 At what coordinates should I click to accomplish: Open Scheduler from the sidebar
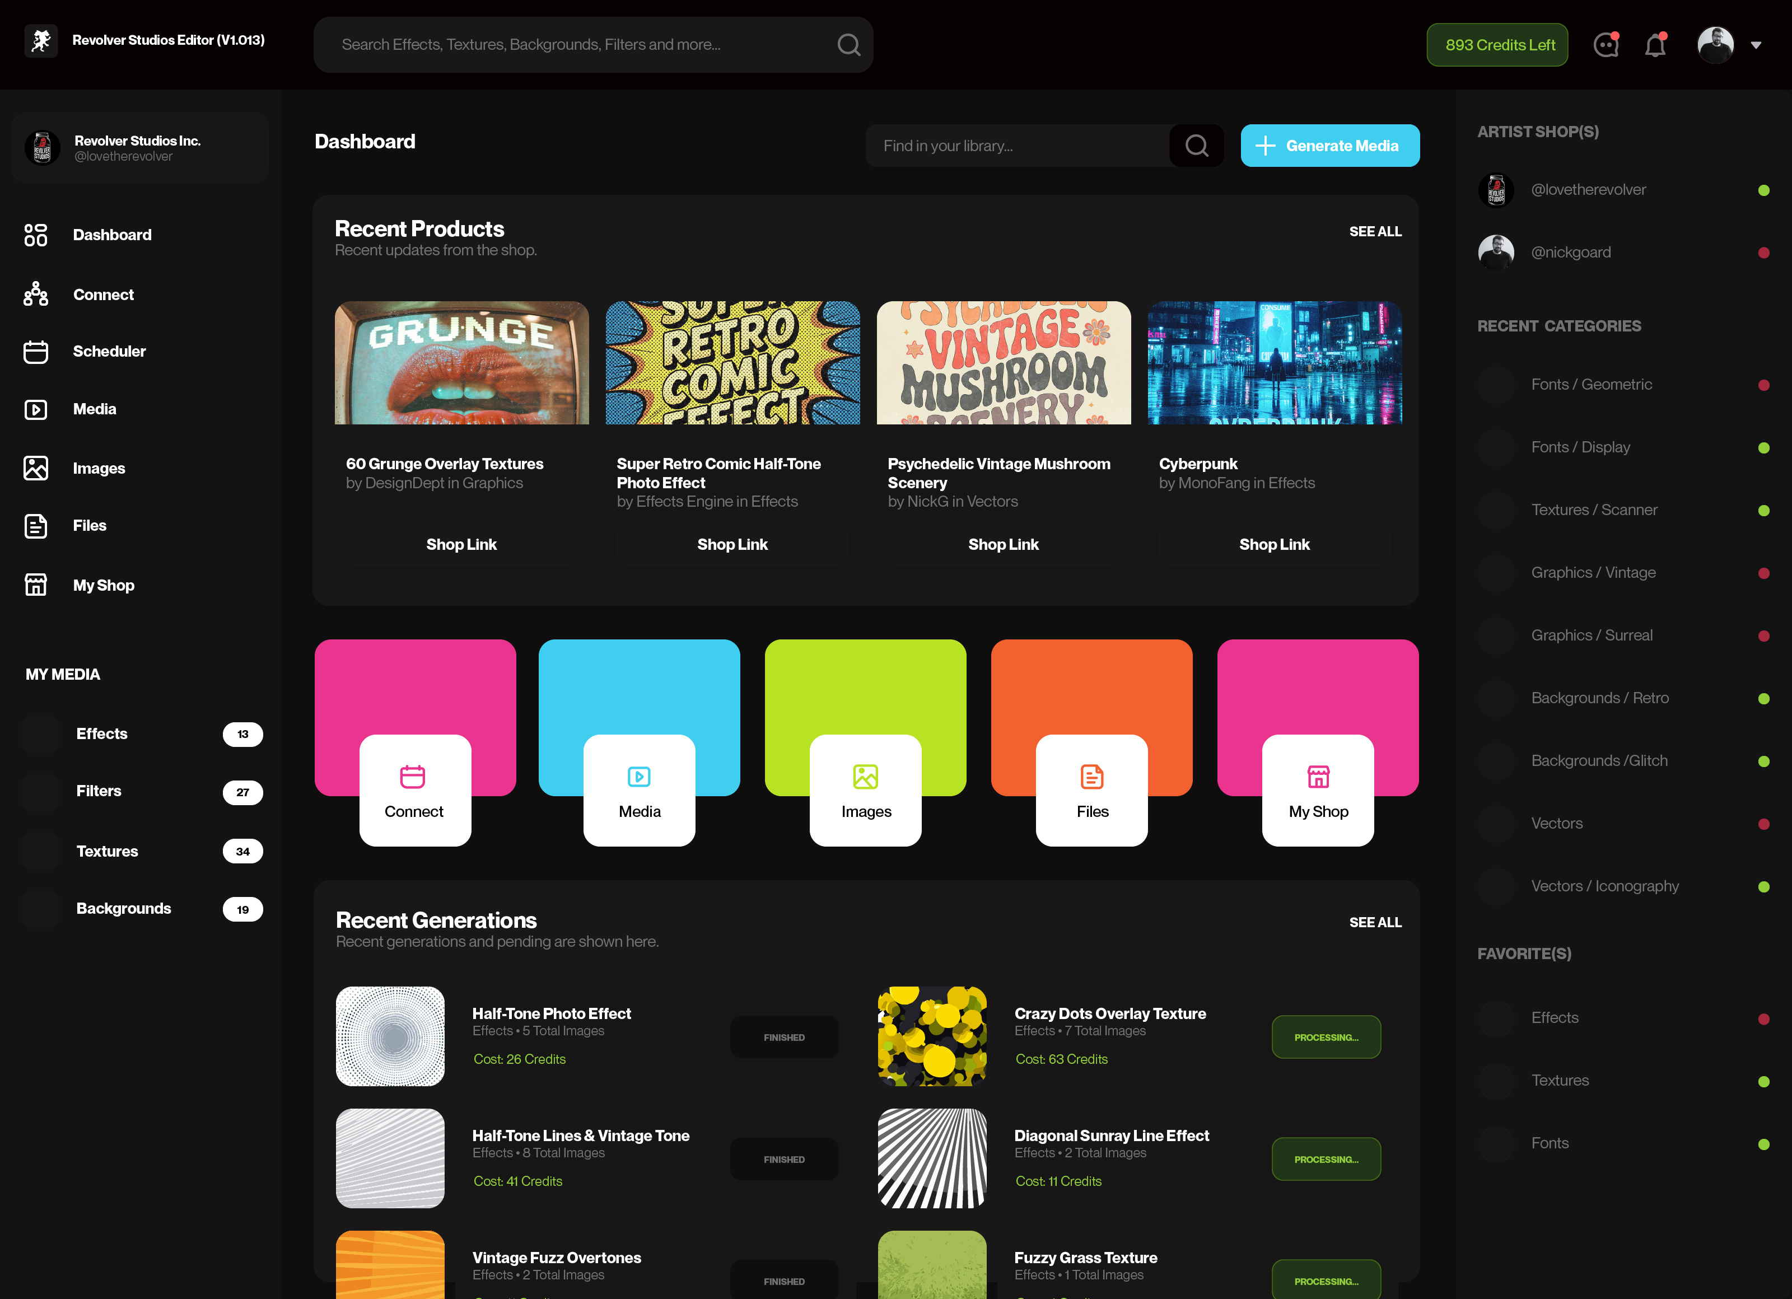click(109, 352)
